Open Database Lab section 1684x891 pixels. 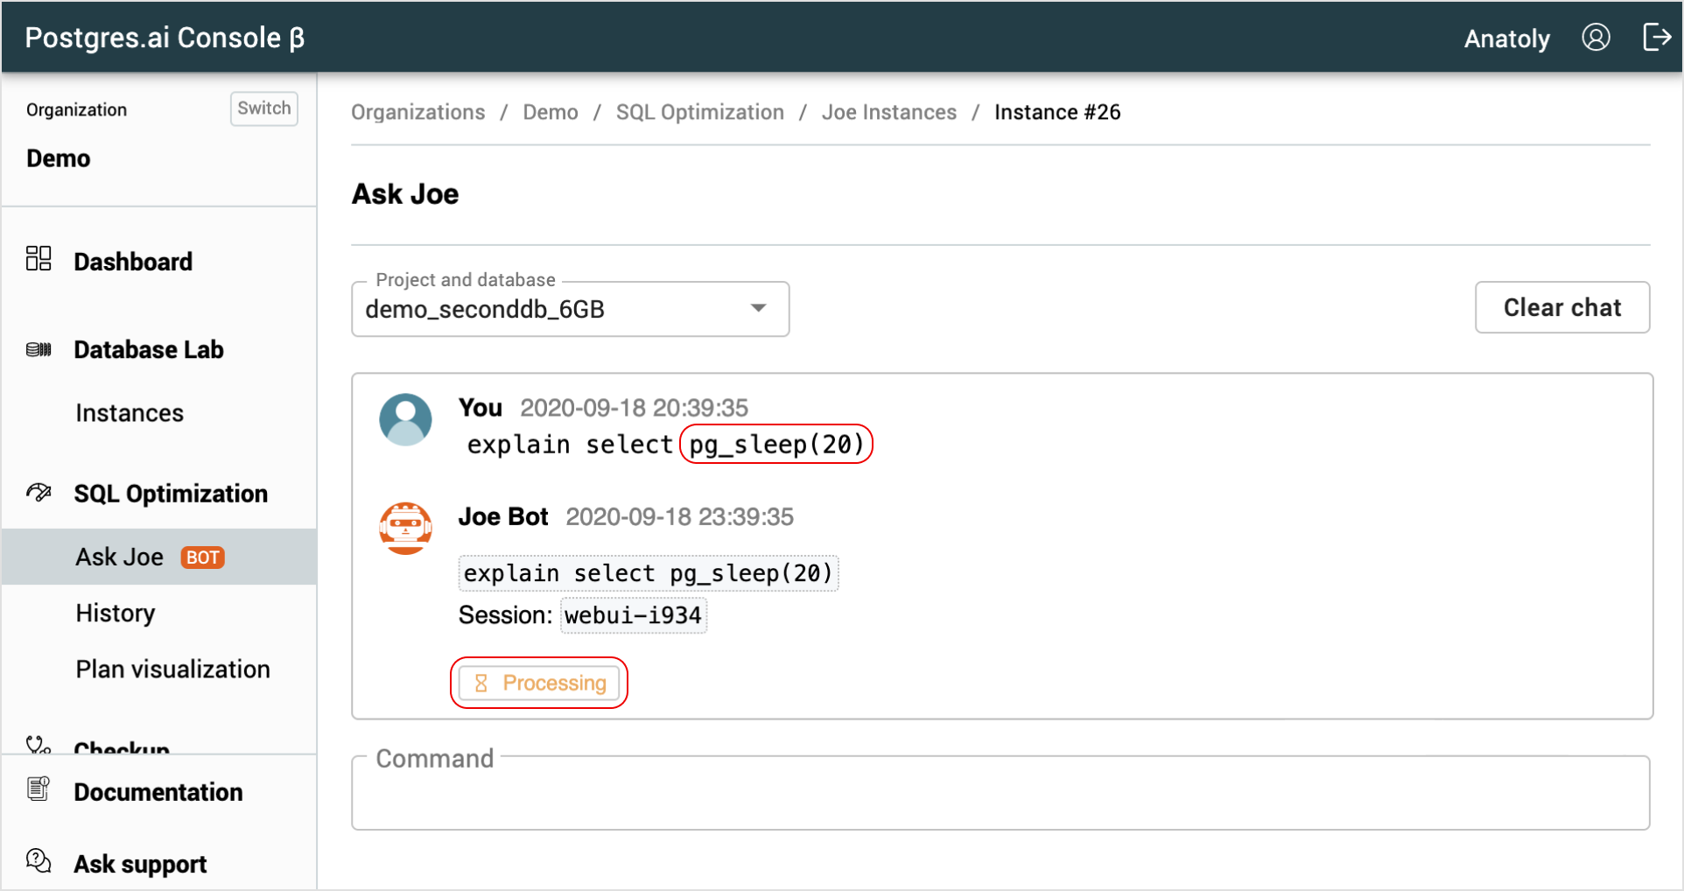point(149,349)
